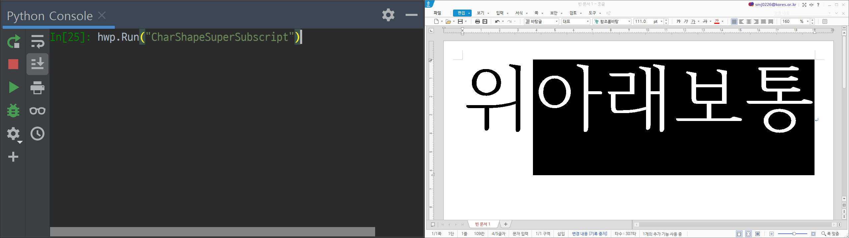This screenshot has height=238, width=849.
Task: Expand the 검토 menu dropdown arrow
Action: point(581,13)
